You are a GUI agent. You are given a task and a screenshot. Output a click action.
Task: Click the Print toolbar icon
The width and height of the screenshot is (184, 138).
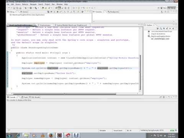point(20,8)
